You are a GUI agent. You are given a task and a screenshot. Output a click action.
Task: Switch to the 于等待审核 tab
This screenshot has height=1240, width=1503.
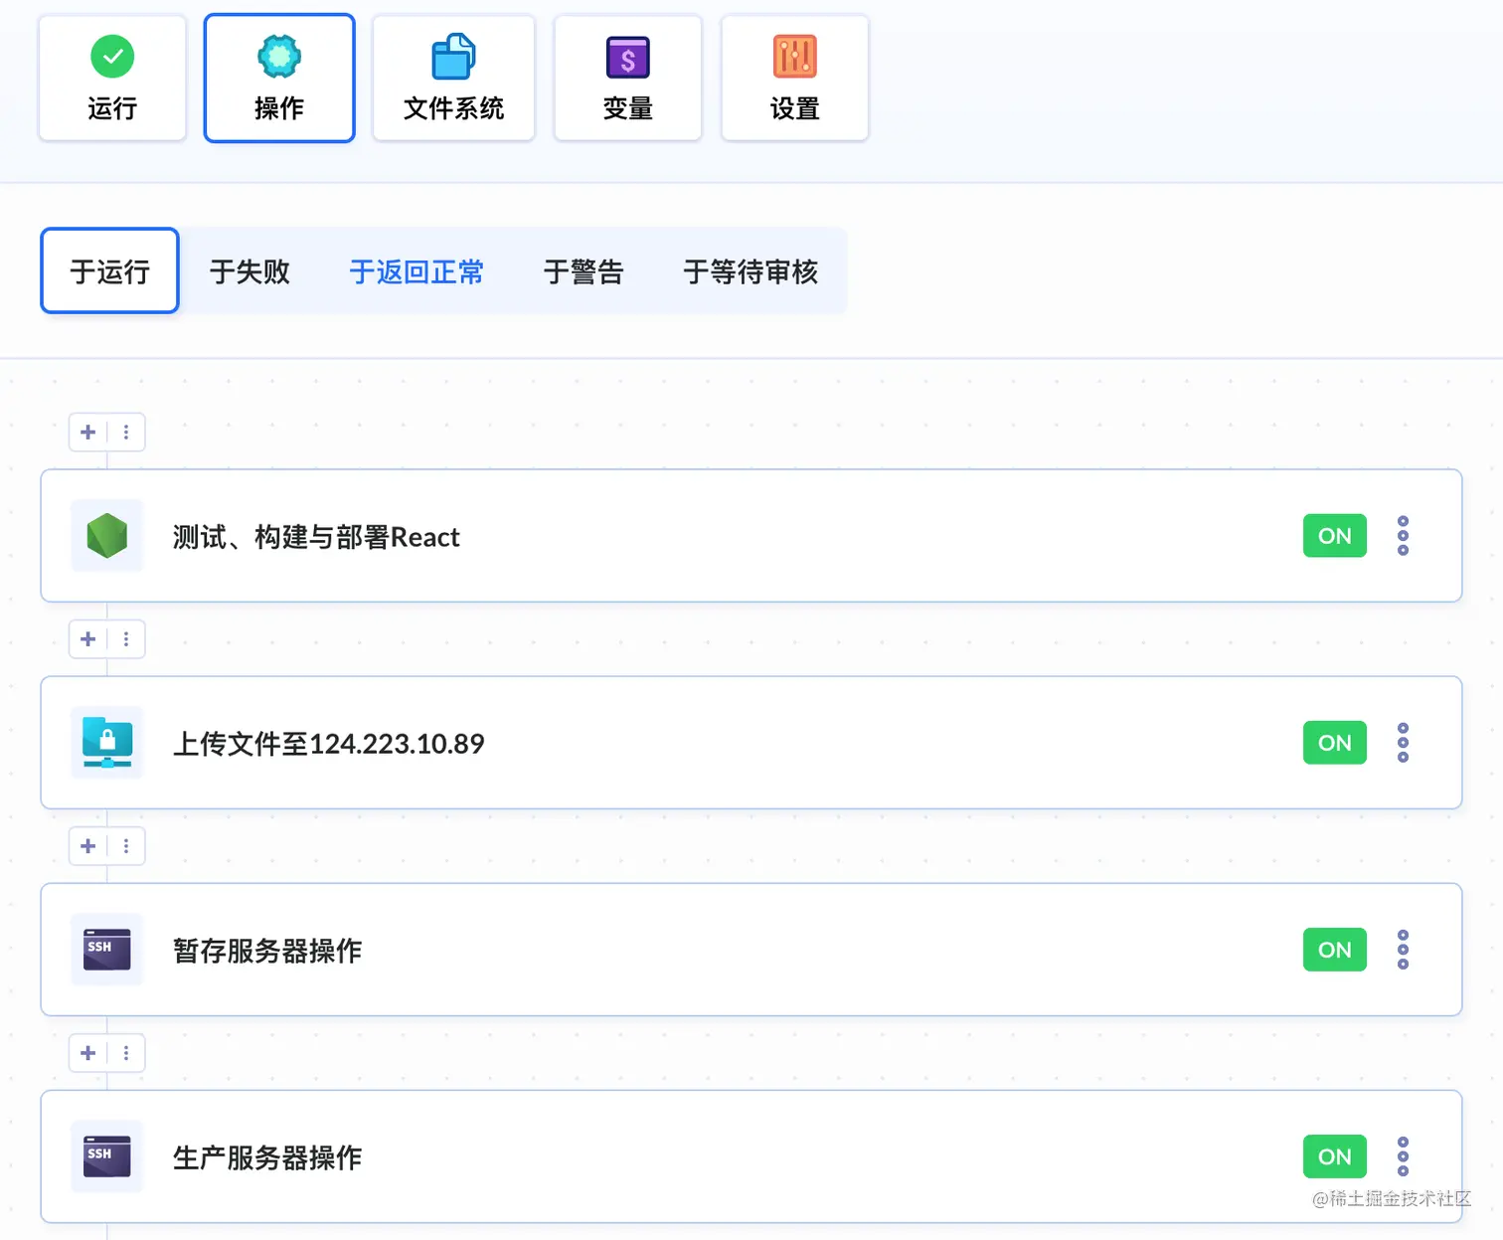click(751, 271)
